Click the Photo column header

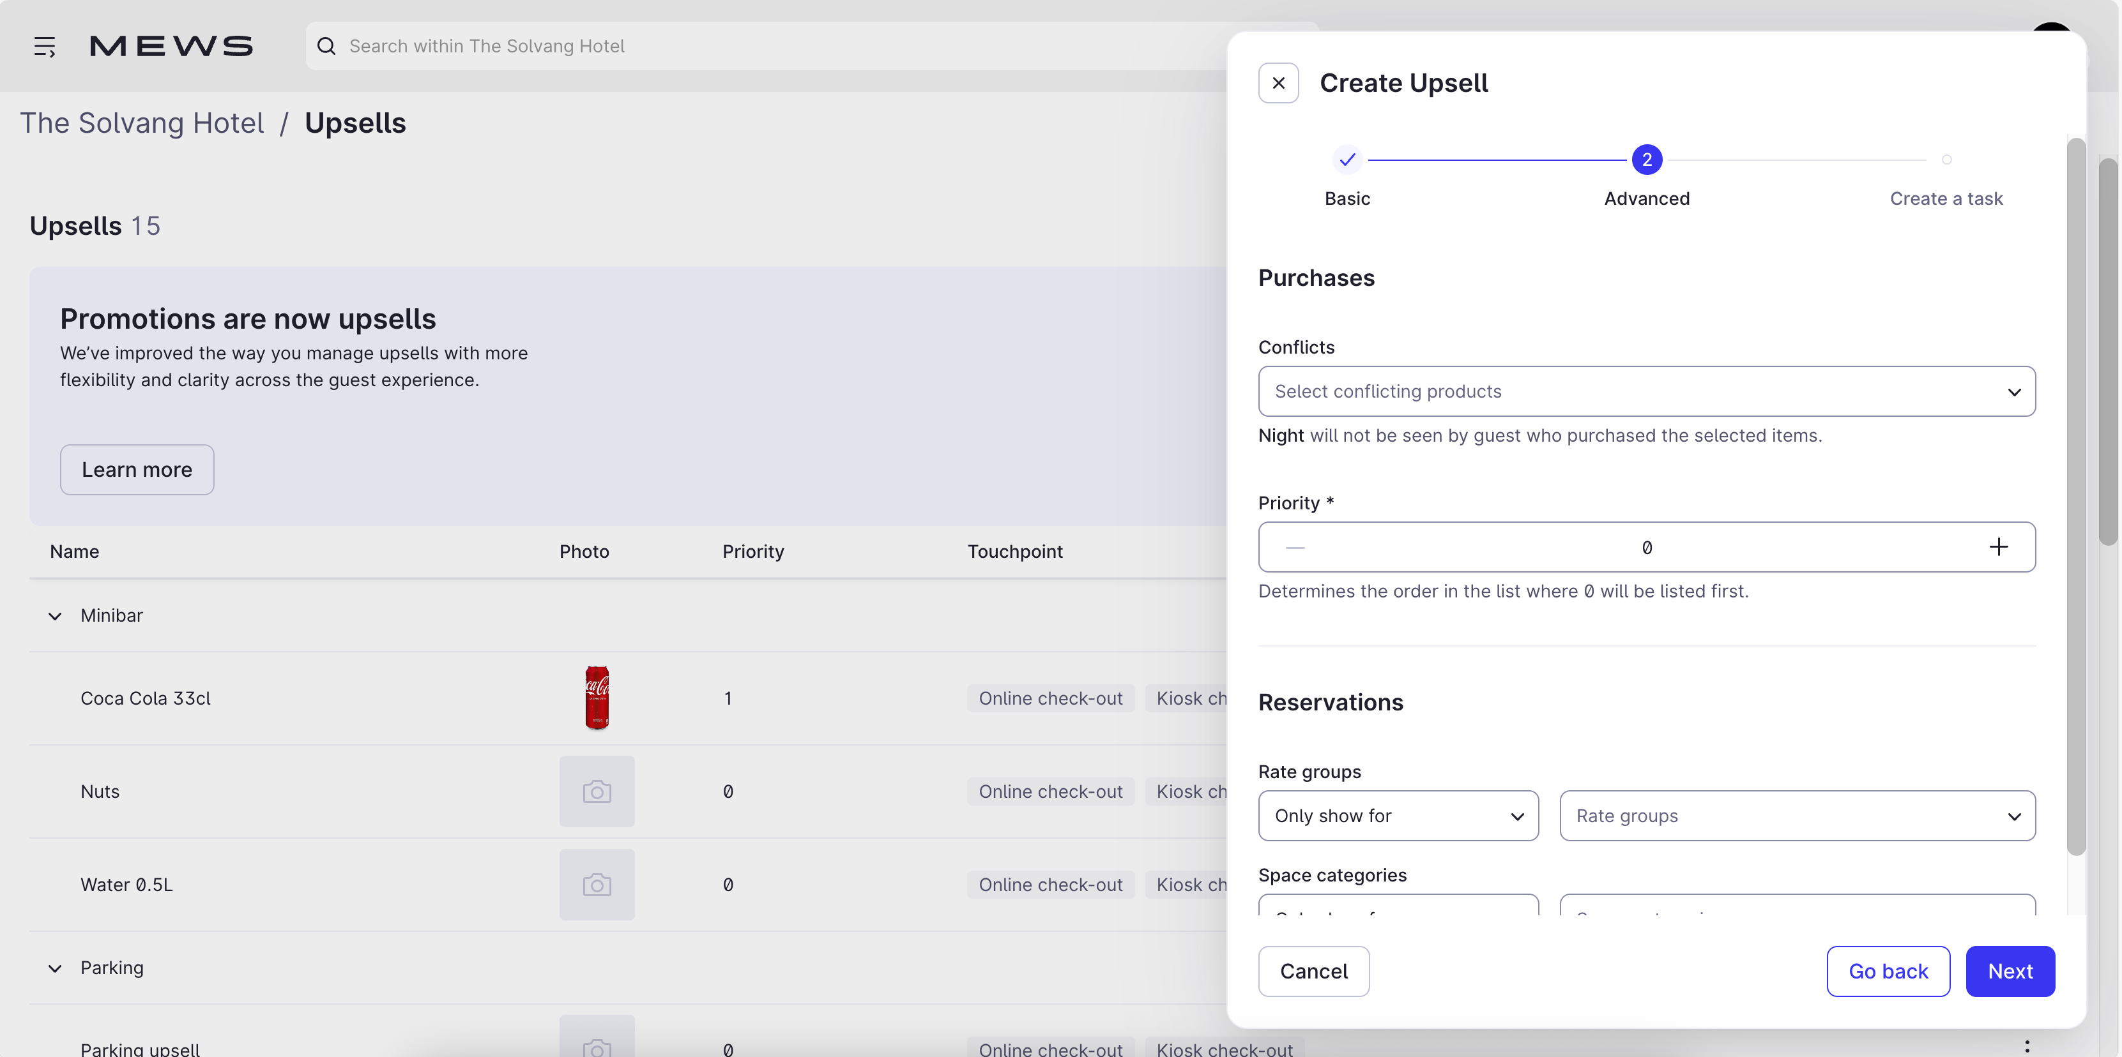pos(584,551)
